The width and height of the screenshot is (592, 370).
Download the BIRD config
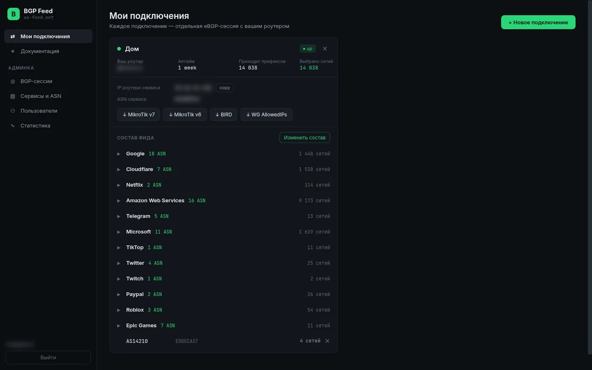click(224, 115)
